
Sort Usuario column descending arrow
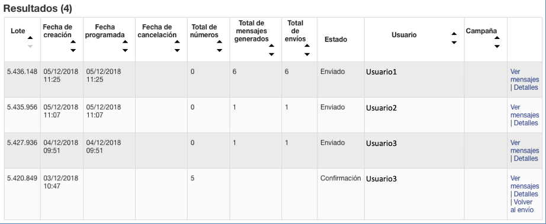(454, 43)
